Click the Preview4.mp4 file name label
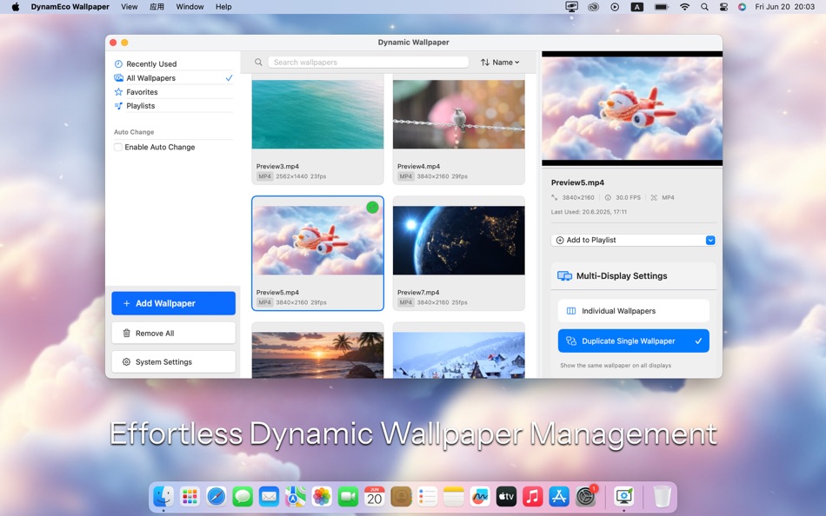The width and height of the screenshot is (826, 516). click(418, 167)
